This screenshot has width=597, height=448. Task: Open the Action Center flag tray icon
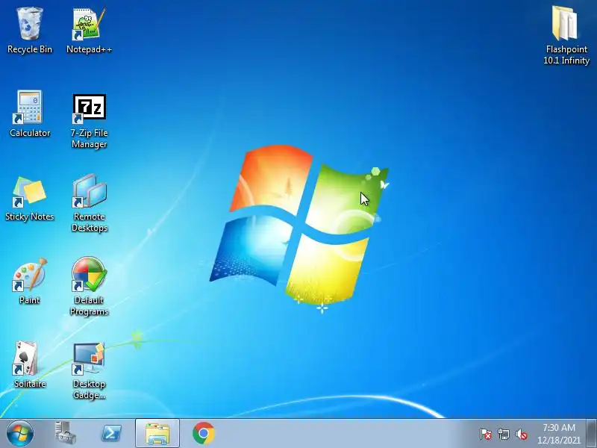click(486, 435)
